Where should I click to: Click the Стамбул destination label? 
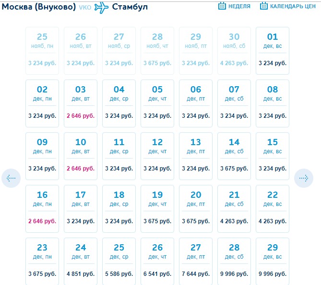(x=130, y=7)
